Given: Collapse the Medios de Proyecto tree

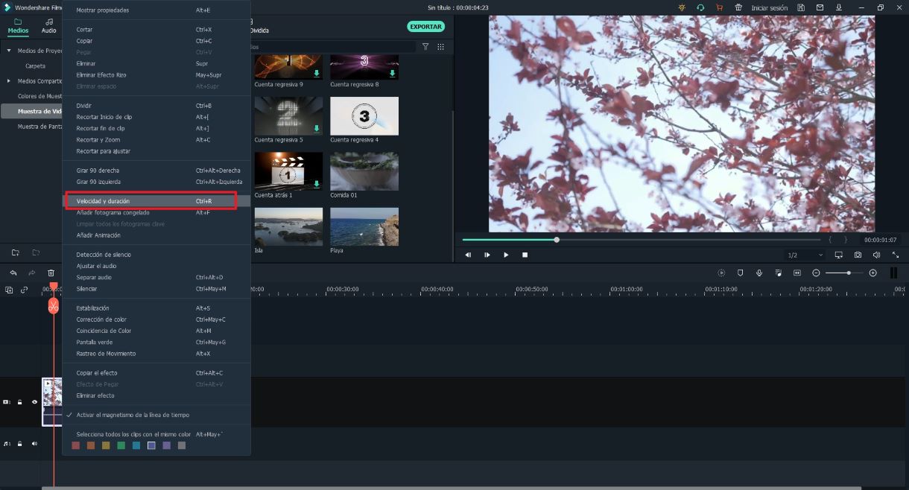Looking at the screenshot, I should point(9,51).
